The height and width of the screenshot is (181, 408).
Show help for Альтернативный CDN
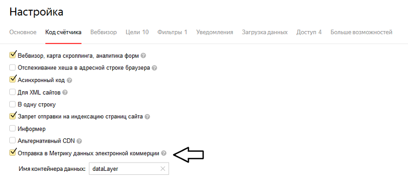pyautogui.click(x=79, y=141)
